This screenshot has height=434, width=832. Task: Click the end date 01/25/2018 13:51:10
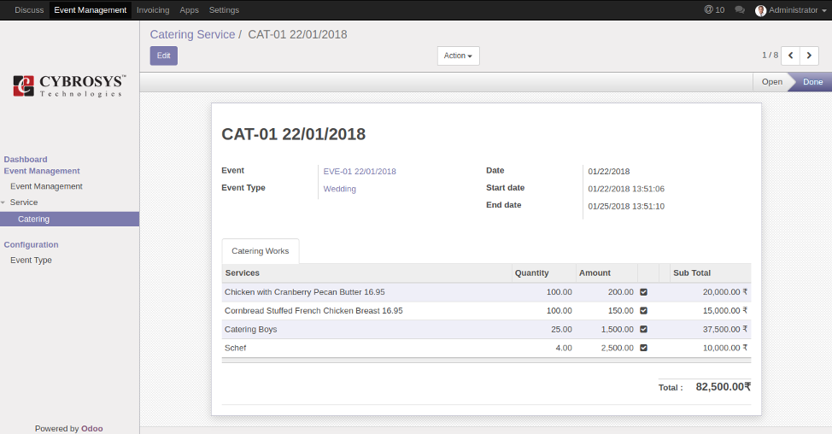(x=626, y=207)
